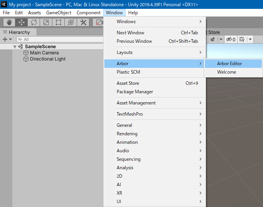Select the Scale tool

[x=46, y=22]
